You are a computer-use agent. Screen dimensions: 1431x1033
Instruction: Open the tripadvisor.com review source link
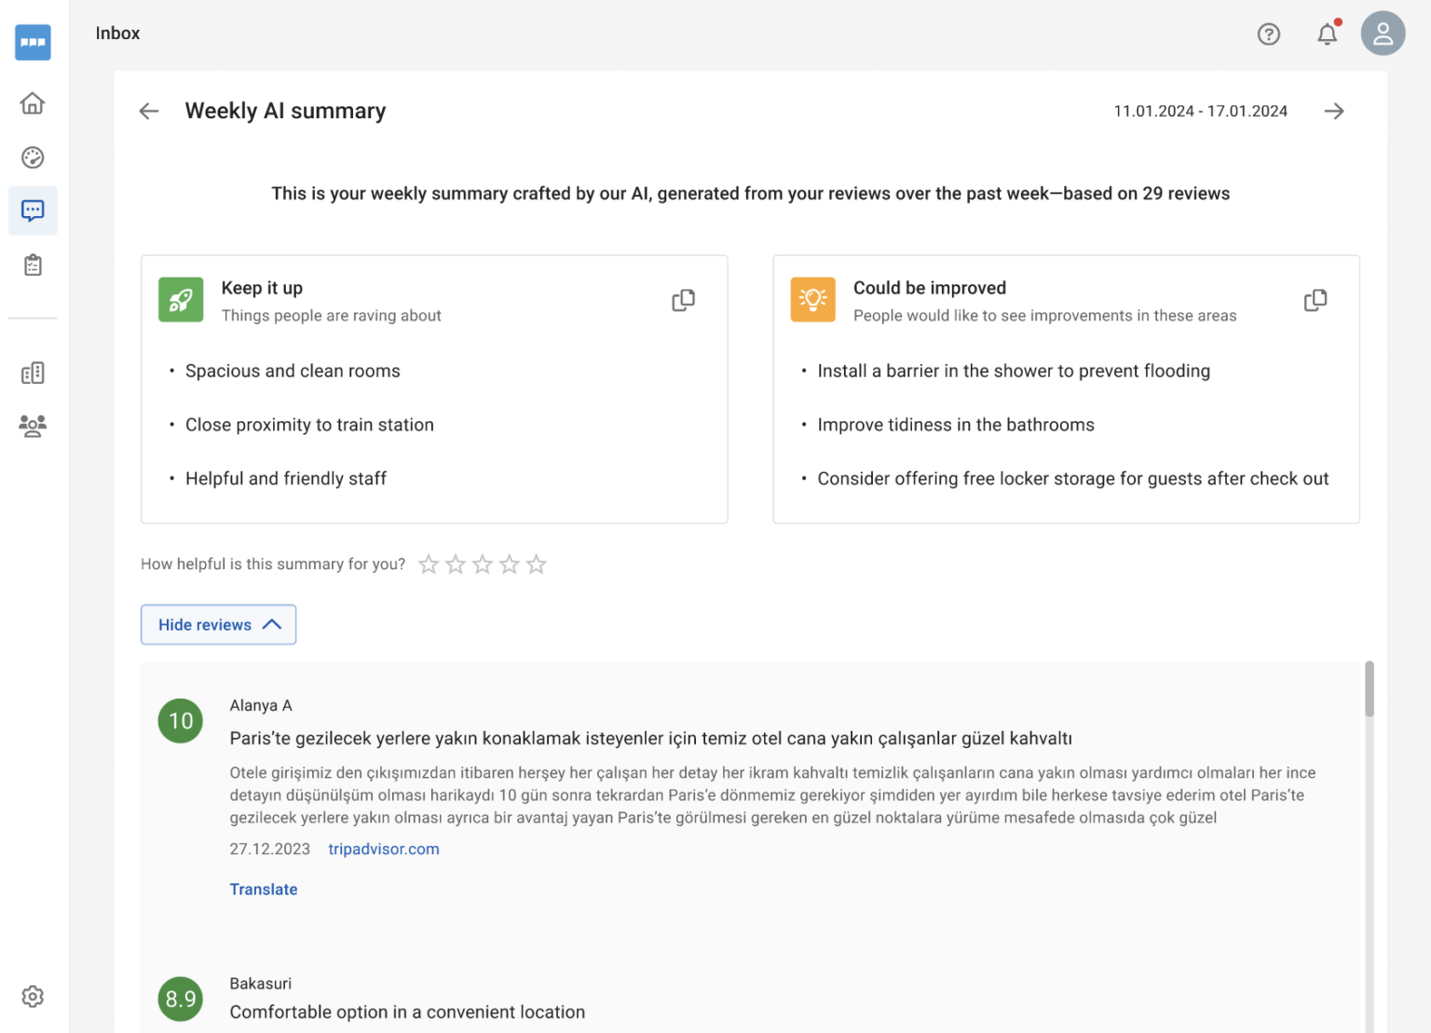pos(383,849)
